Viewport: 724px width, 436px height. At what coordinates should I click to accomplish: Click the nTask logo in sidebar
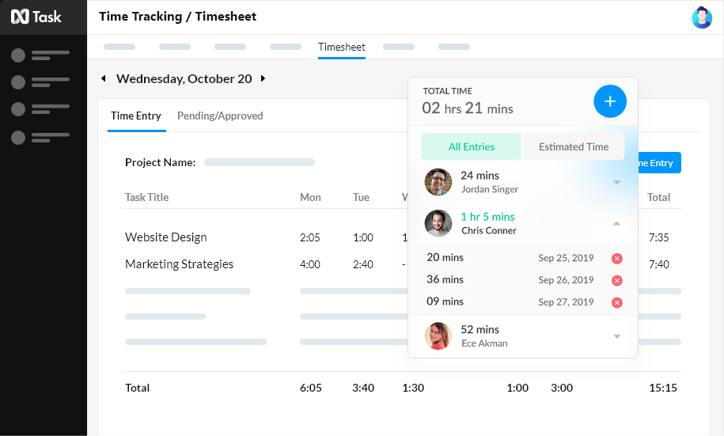point(36,17)
